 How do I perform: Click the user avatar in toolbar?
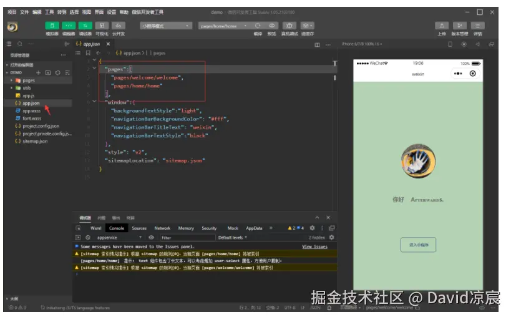12,27
